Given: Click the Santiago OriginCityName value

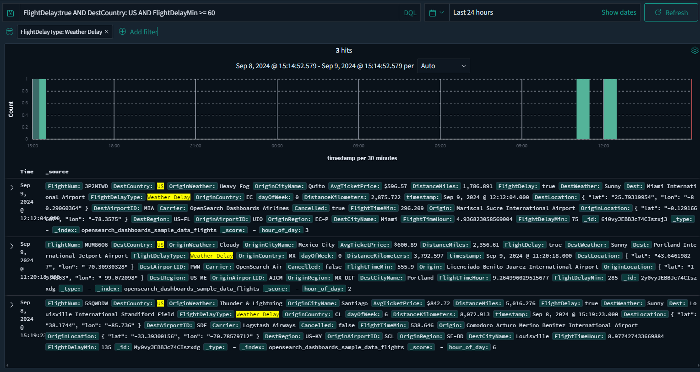Looking at the screenshot, I should tap(354, 303).
